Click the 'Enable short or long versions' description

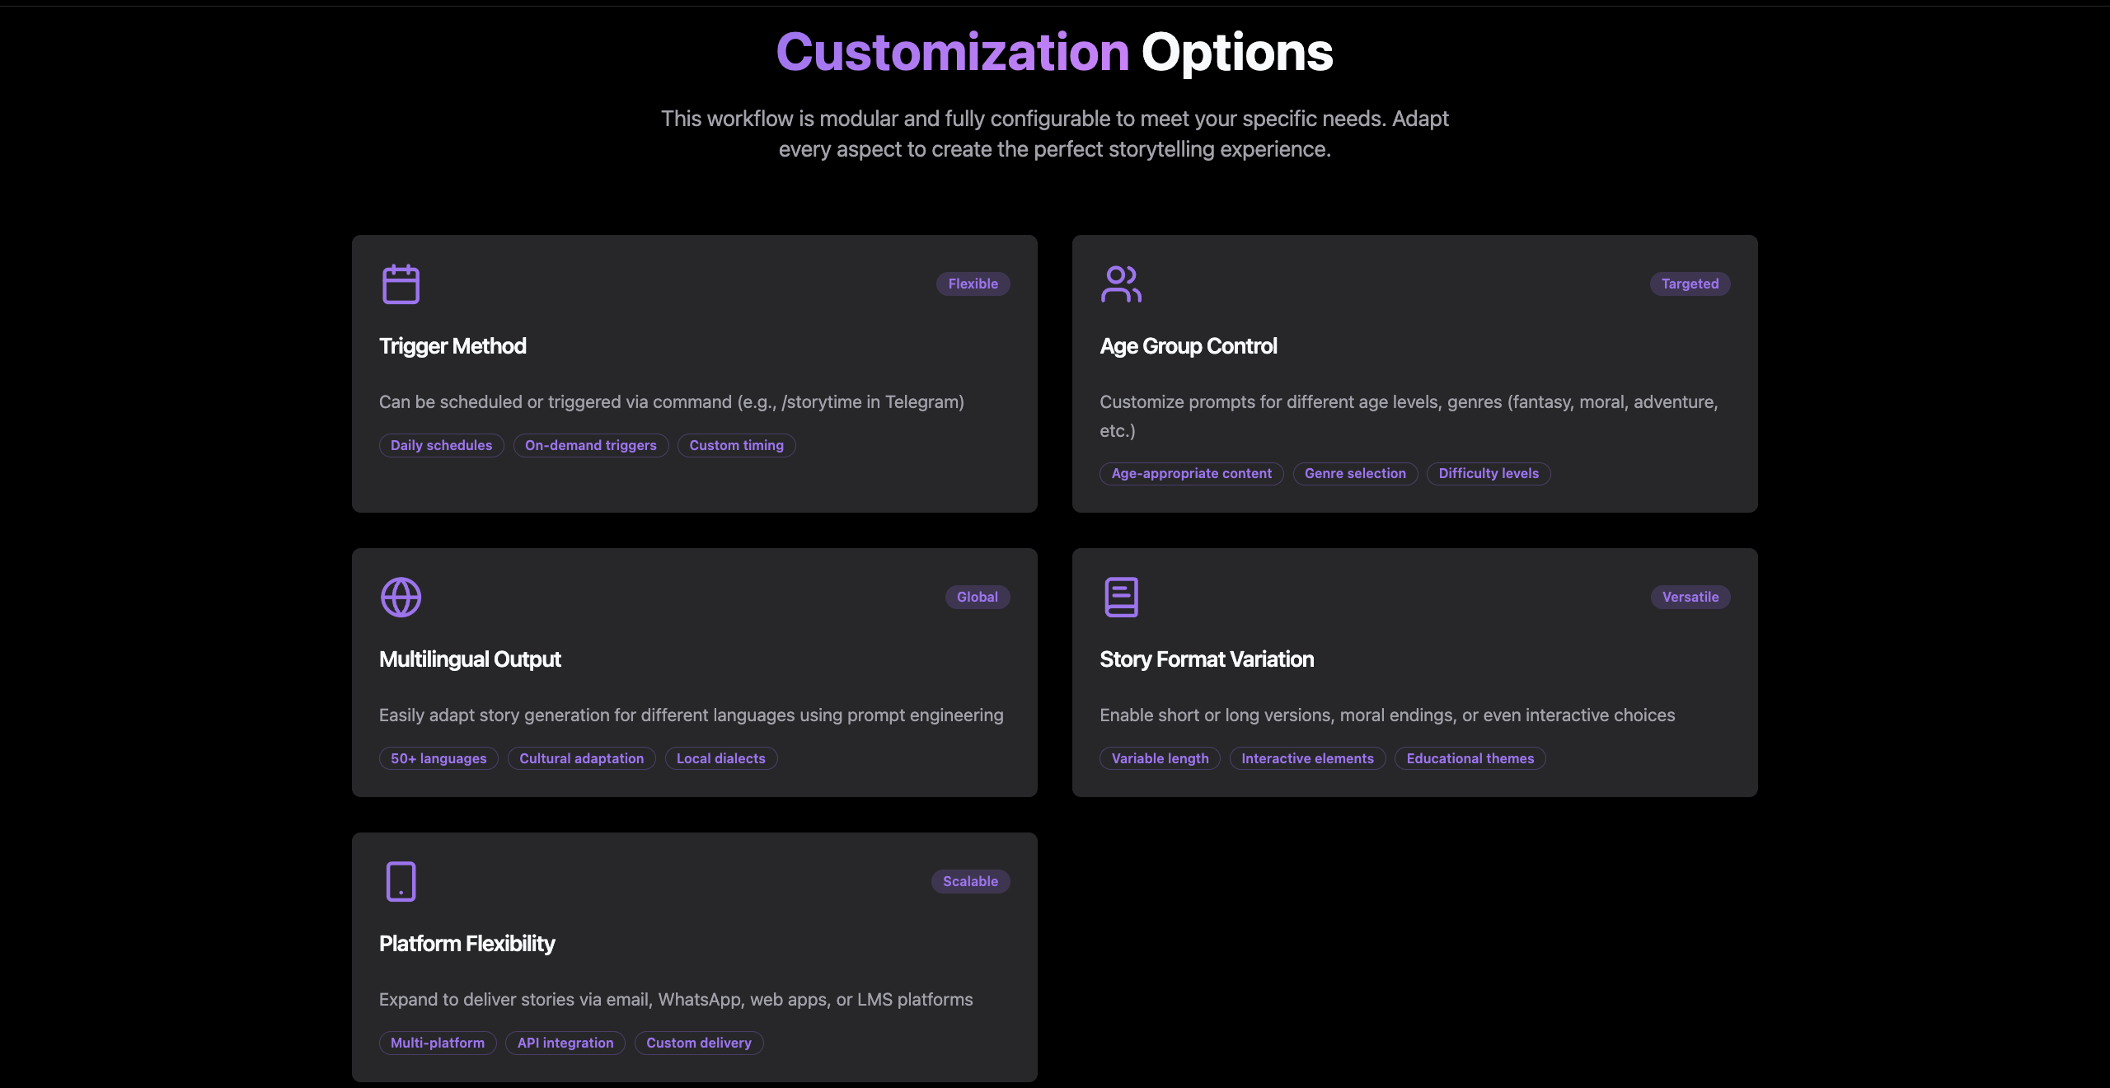pos(1387,715)
